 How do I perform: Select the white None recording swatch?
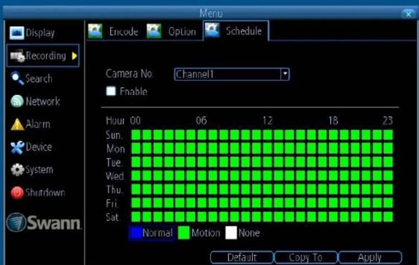coord(231,233)
